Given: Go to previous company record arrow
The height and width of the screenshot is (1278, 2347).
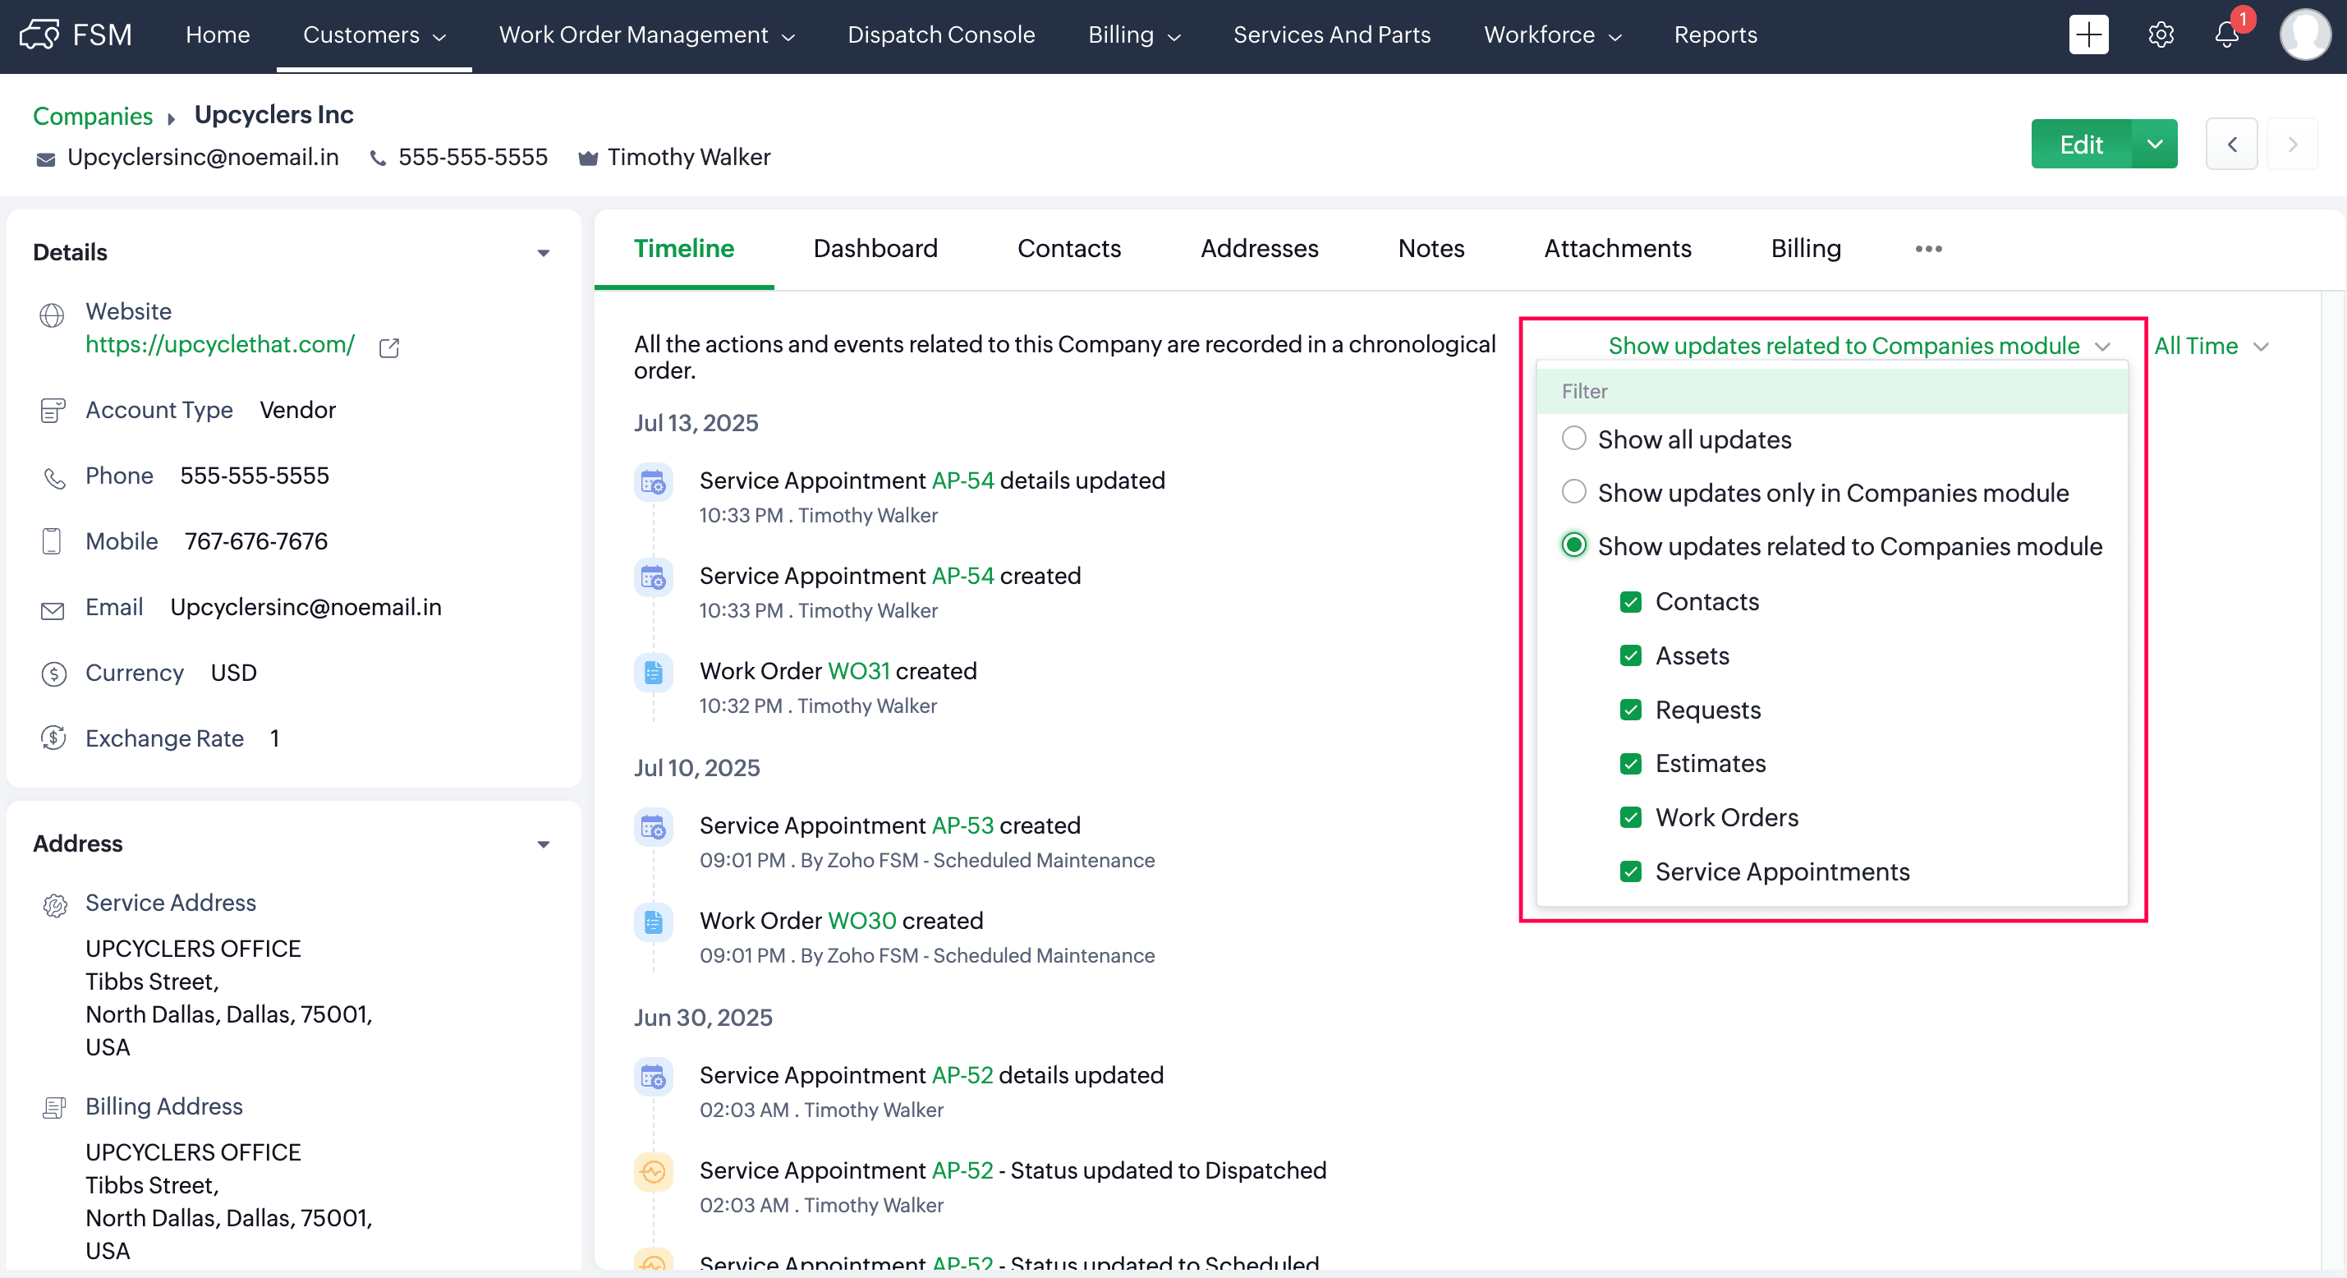Looking at the screenshot, I should 2231,144.
